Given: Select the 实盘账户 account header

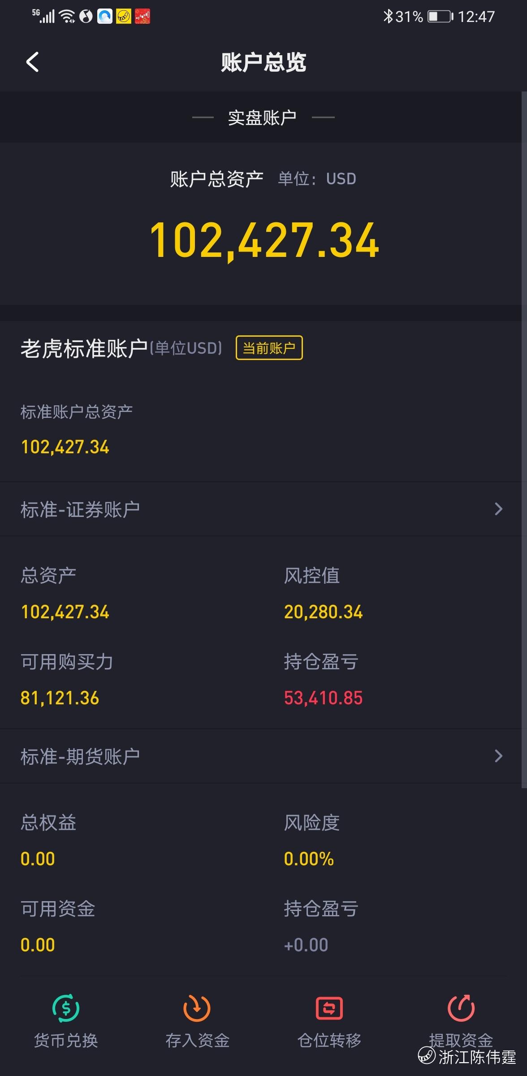Looking at the screenshot, I should (x=263, y=117).
